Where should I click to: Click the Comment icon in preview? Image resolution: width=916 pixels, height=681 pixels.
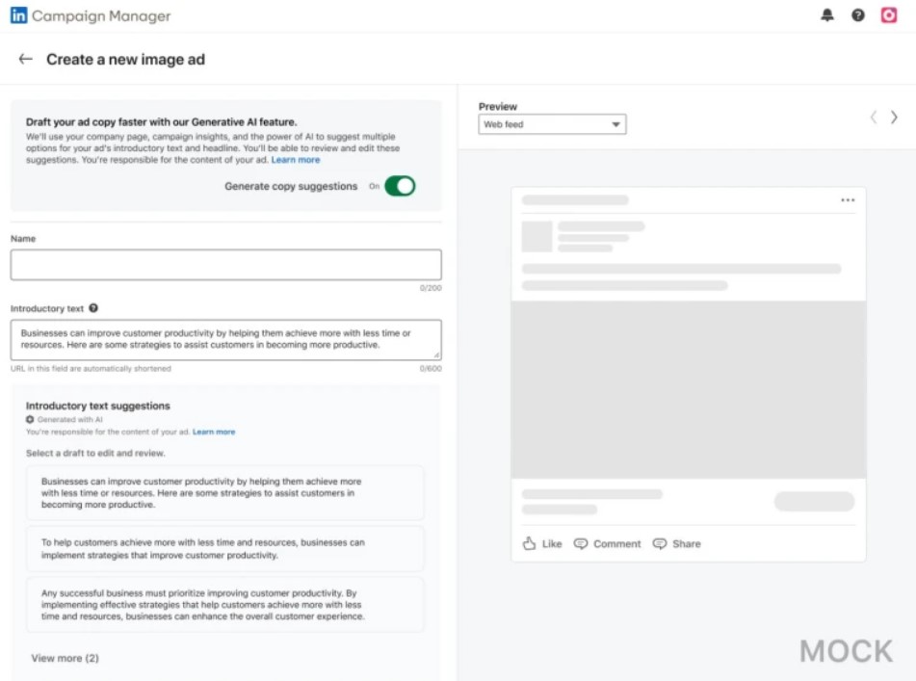(581, 543)
